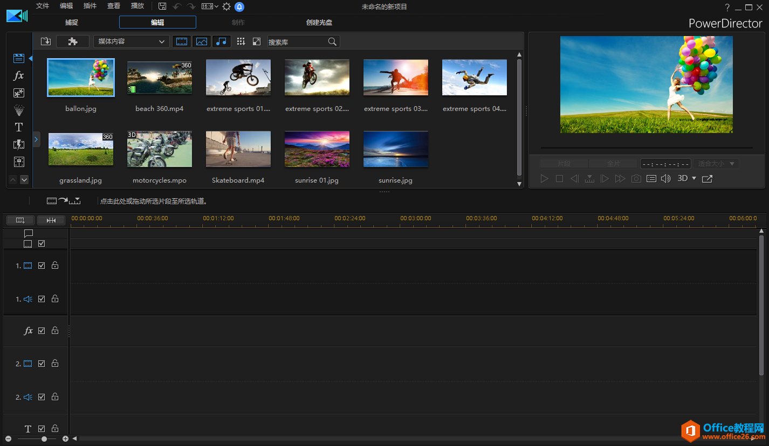Expand the explorer panel chevron
The width and height of the screenshot is (769, 446).
point(36,140)
